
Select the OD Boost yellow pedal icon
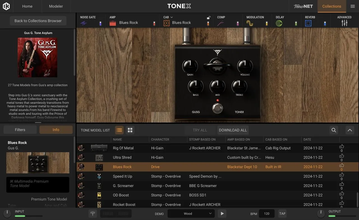(99, 195)
